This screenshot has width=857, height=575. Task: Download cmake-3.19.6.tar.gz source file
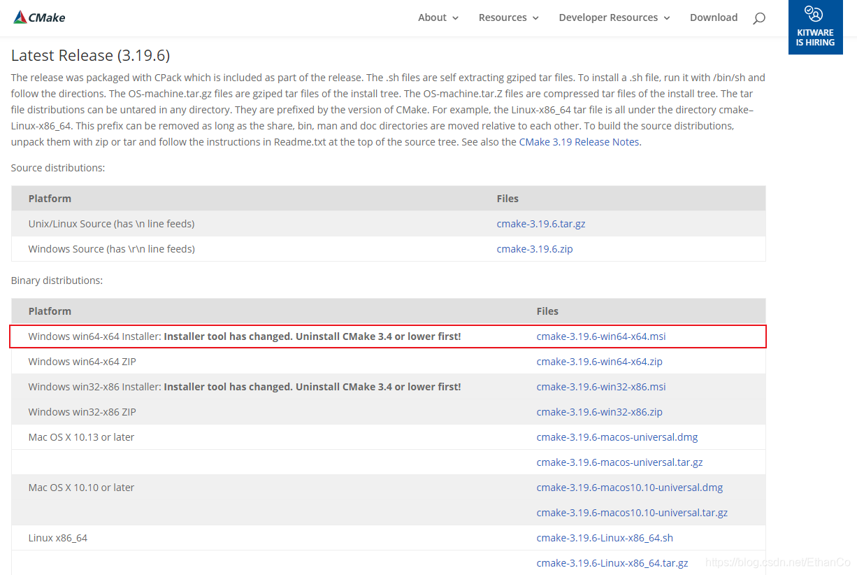point(541,224)
